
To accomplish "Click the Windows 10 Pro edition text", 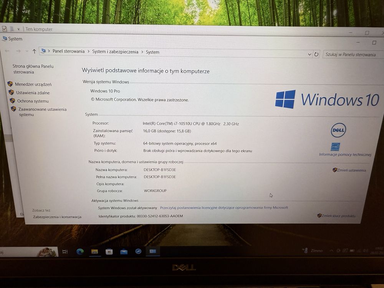I will (105, 91).
